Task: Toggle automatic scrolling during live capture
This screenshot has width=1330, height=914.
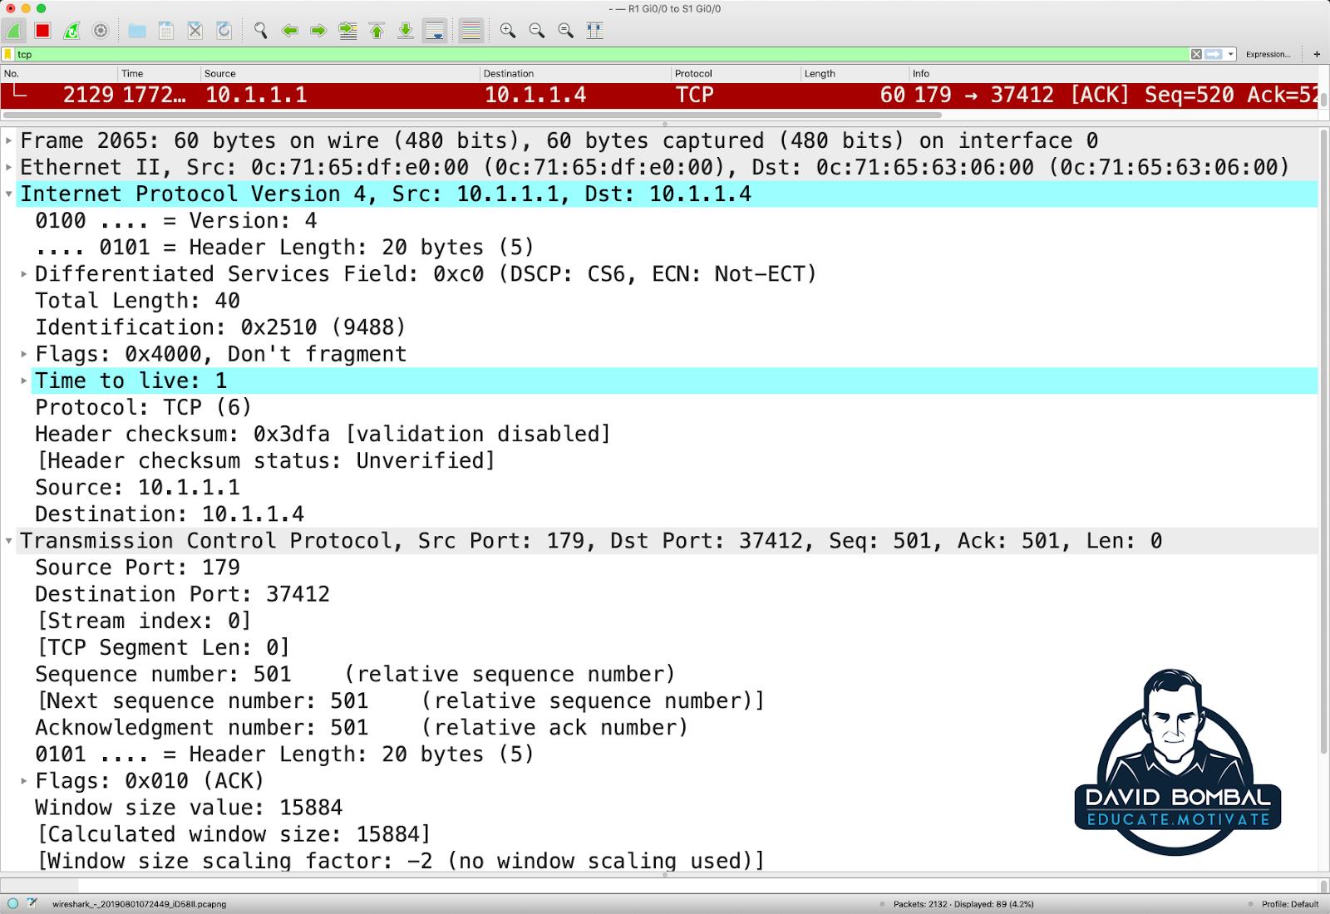Action: coord(436,31)
